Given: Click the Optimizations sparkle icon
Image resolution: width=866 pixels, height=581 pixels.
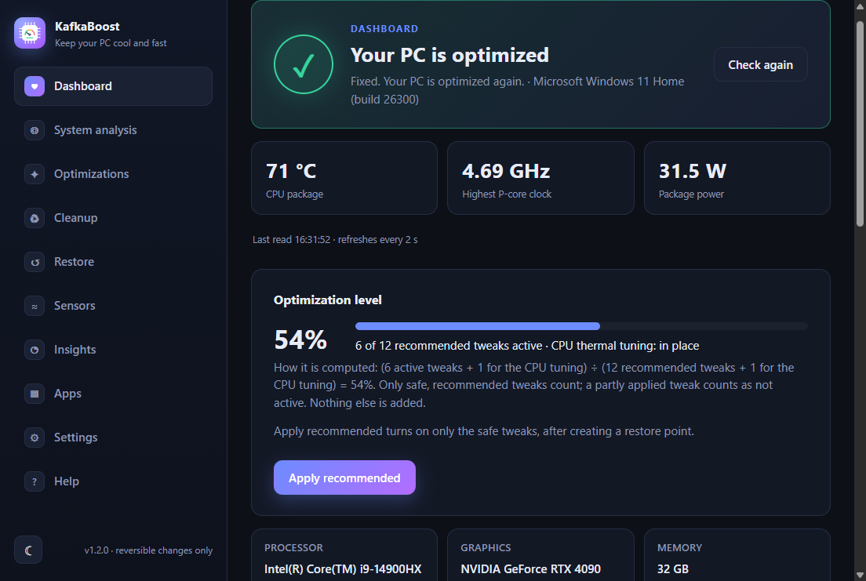Looking at the screenshot, I should pos(35,174).
